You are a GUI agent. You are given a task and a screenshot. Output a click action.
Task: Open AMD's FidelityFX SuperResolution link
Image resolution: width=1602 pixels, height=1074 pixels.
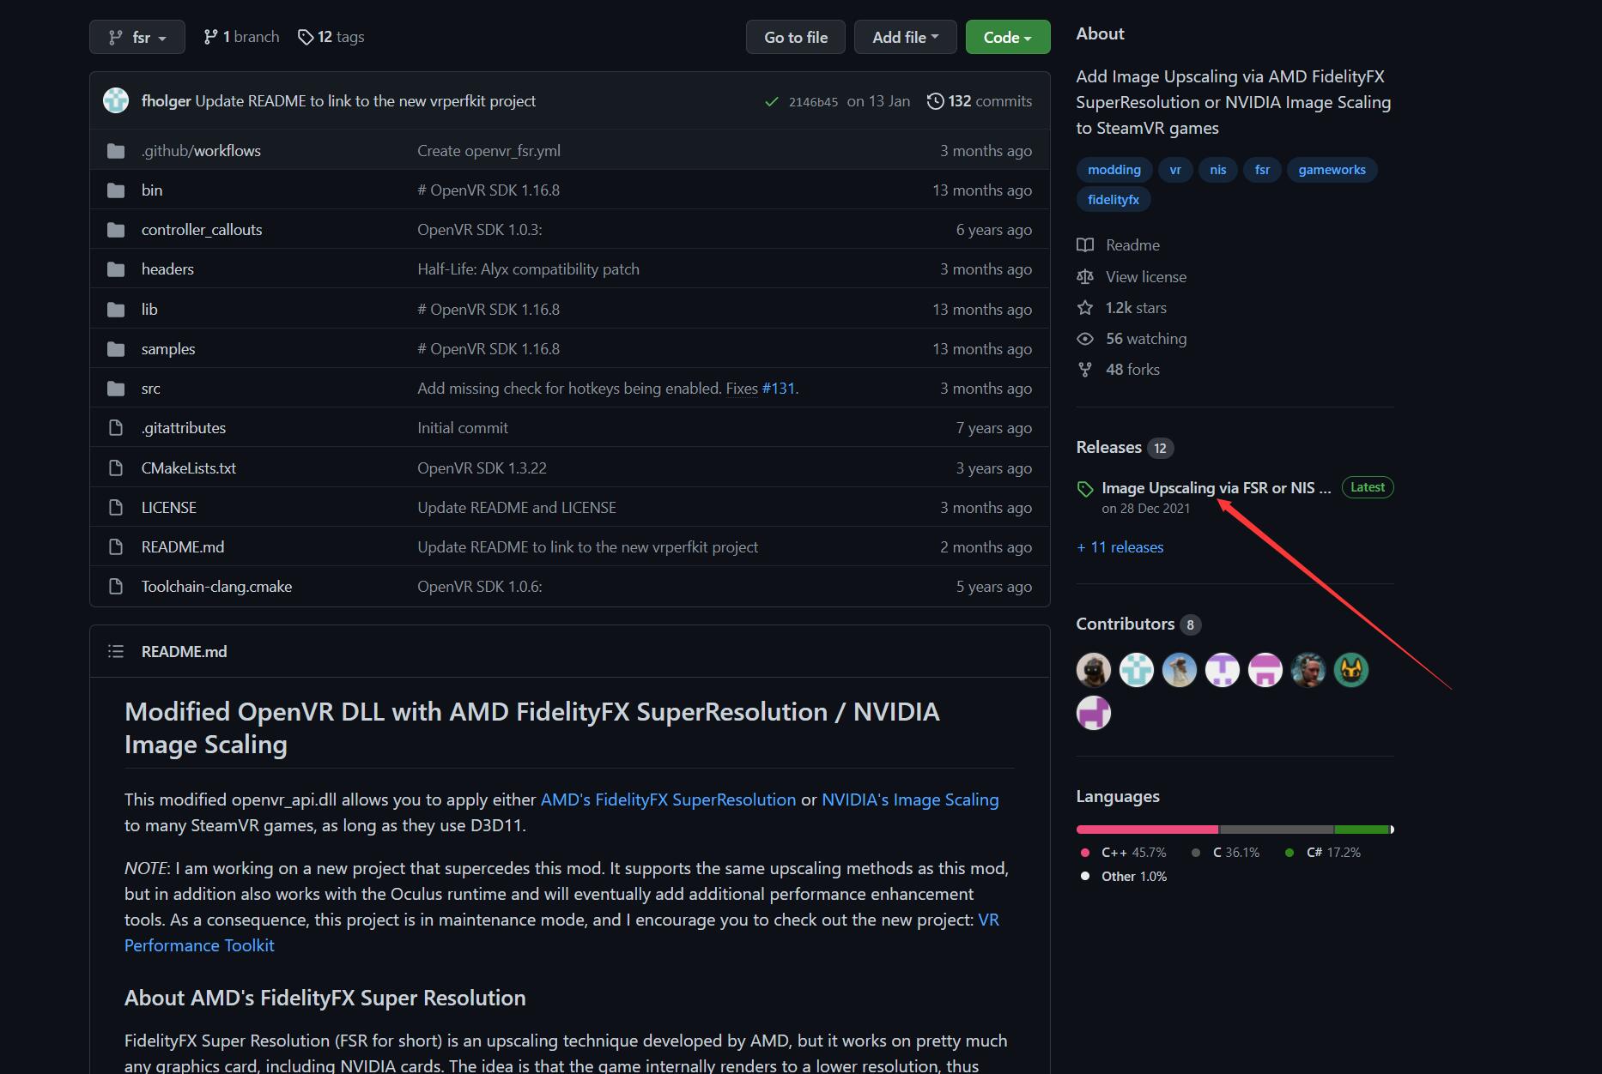pos(668,799)
